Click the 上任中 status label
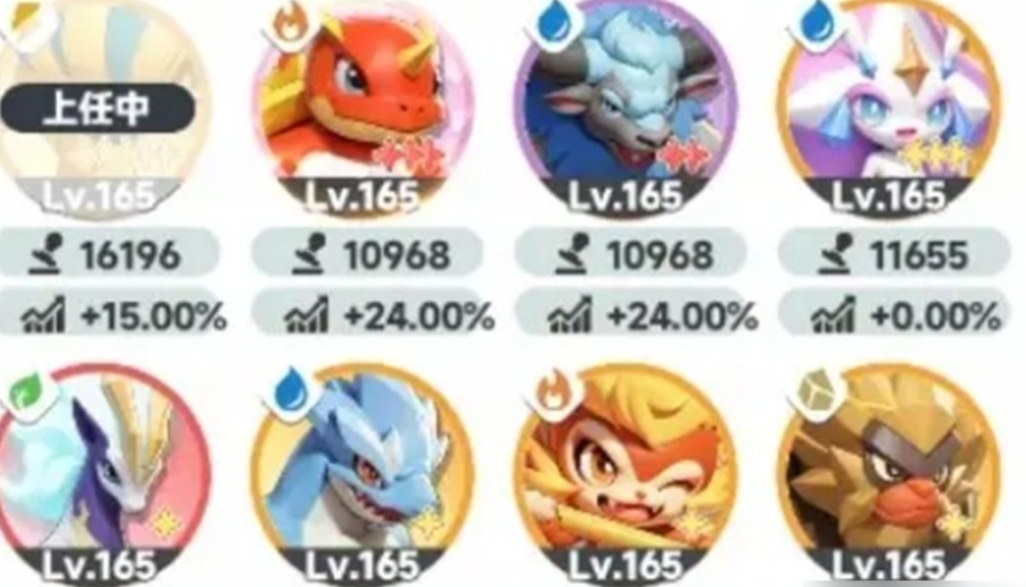1026x587 pixels. tap(97, 108)
